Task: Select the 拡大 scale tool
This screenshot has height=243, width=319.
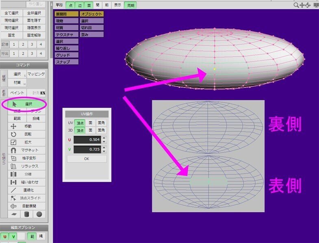Action: [x=27, y=142]
